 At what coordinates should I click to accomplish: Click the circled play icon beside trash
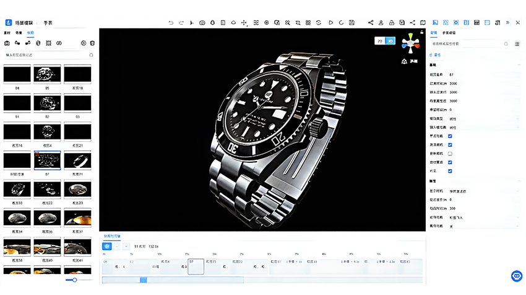(x=84, y=43)
